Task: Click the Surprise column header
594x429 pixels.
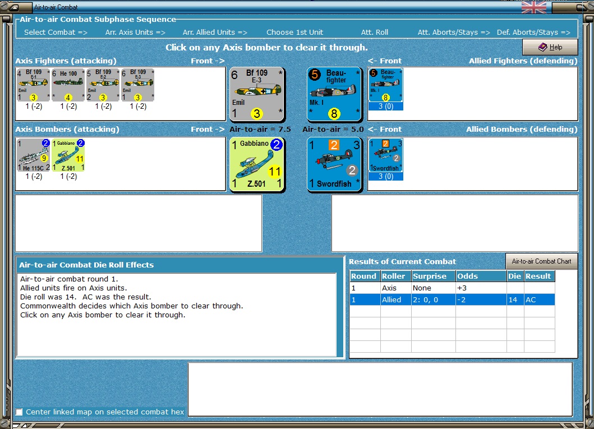Action: (x=433, y=276)
